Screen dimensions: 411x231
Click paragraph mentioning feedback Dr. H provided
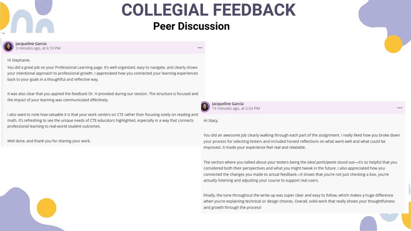(x=103, y=97)
